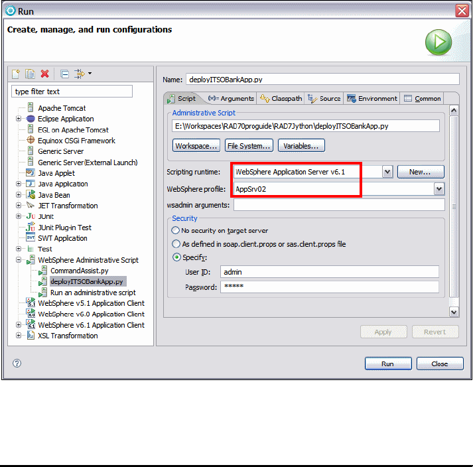
Task: Click the WebSphere Administrative Script icon
Action: click(x=31, y=259)
